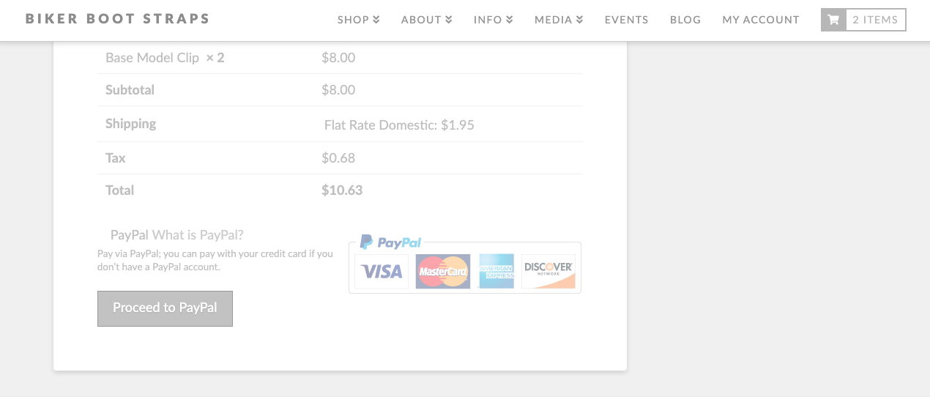Click Proceed to PayPal button

(165, 308)
